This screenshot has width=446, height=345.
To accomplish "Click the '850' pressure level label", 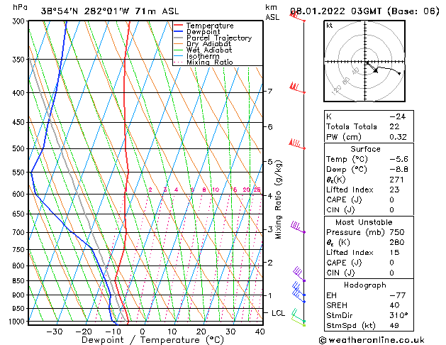I will click(x=20, y=280).
